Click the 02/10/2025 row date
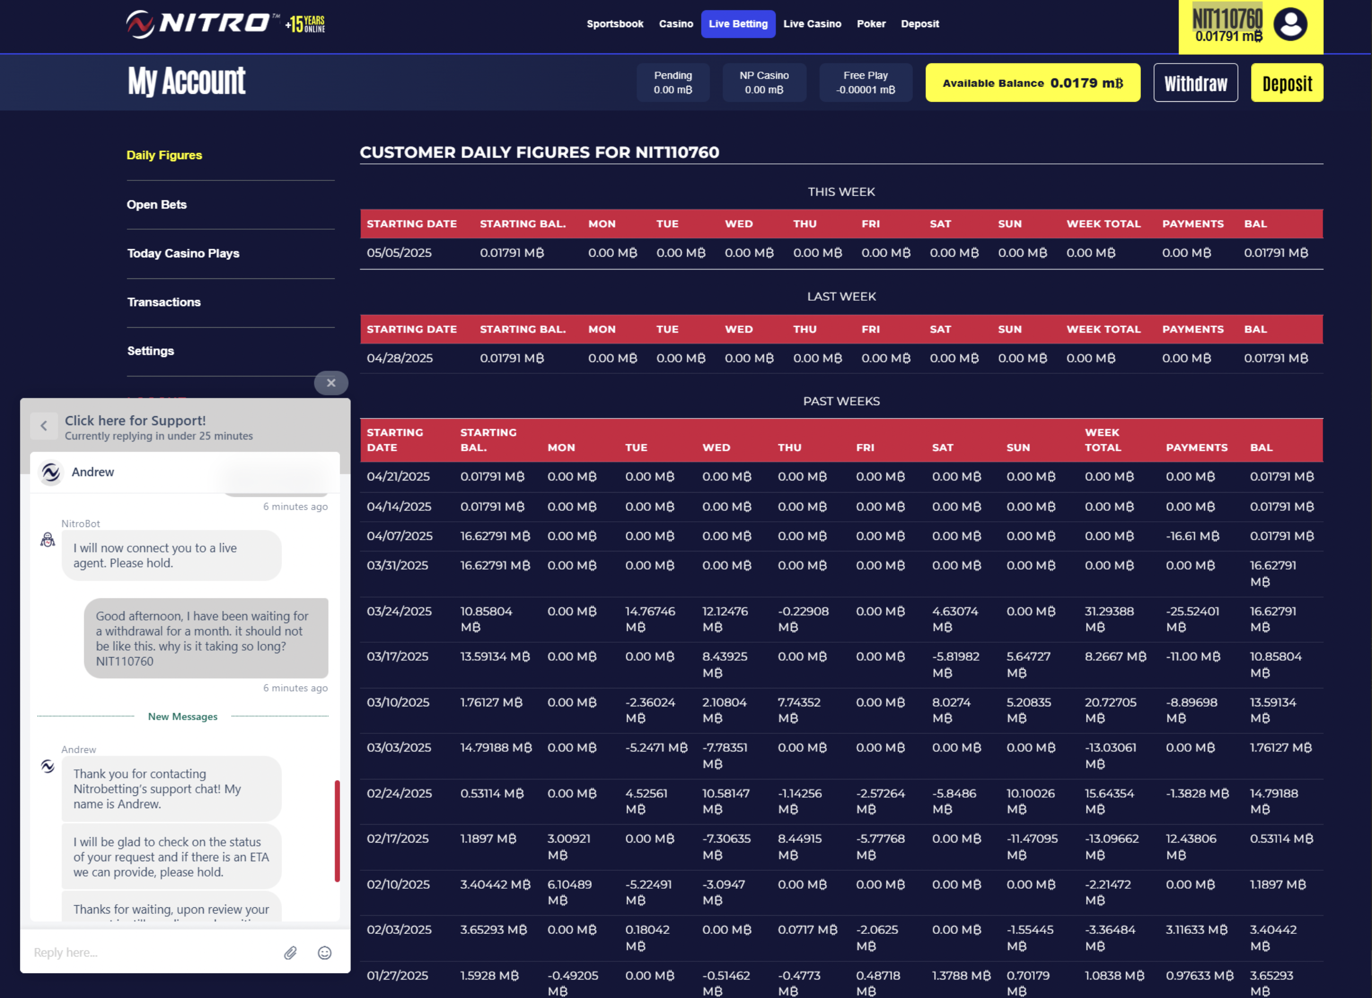 [399, 885]
